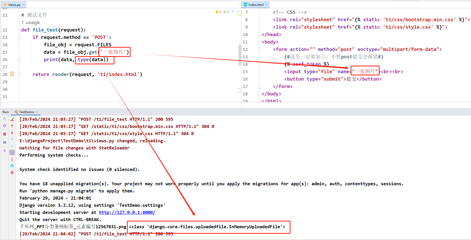The width and height of the screenshot is (471, 240).
Task: Click the fold end marker on line 28
Action: point(19,74)
